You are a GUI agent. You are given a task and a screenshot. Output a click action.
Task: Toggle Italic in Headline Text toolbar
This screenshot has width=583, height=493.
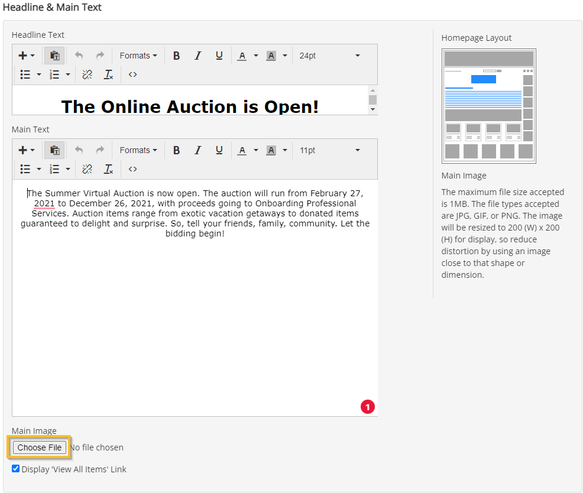tap(198, 56)
